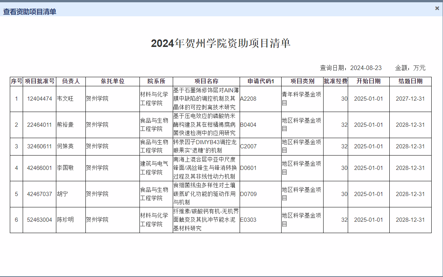Select the name 李国敬 in row 4
This screenshot has width=443, height=277.
pyautogui.click(x=65, y=168)
